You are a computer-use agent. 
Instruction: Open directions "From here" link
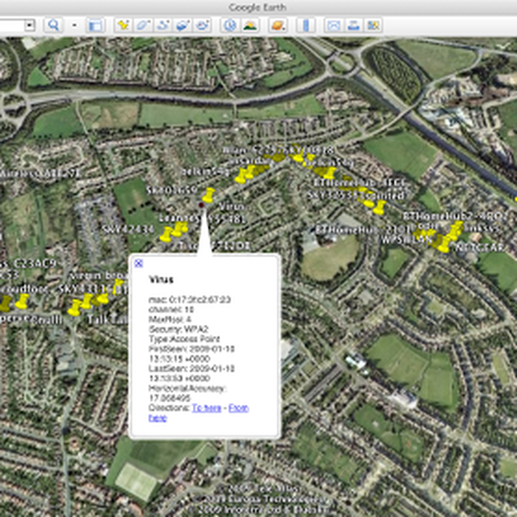coord(238,408)
